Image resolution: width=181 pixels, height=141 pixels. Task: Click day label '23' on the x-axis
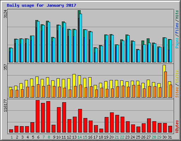click(x=127, y=137)
